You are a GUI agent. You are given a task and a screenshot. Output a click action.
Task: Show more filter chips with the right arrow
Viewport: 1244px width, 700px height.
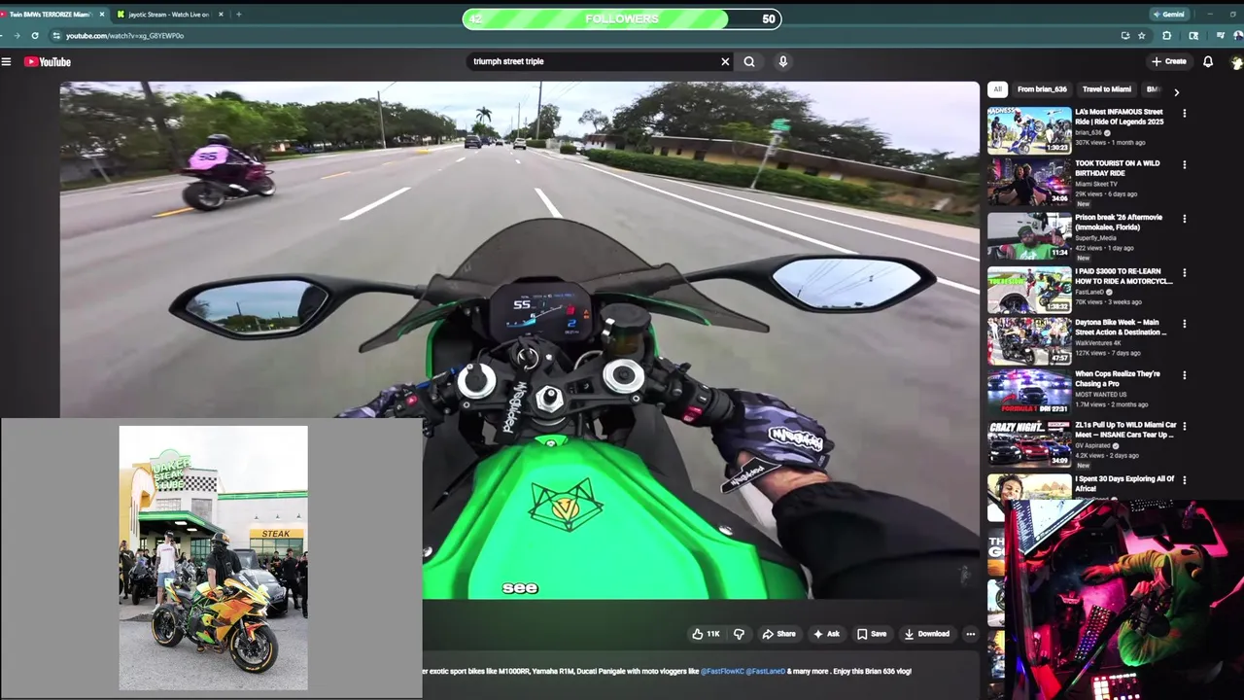pyautogui.click(x=1176, y=92)
